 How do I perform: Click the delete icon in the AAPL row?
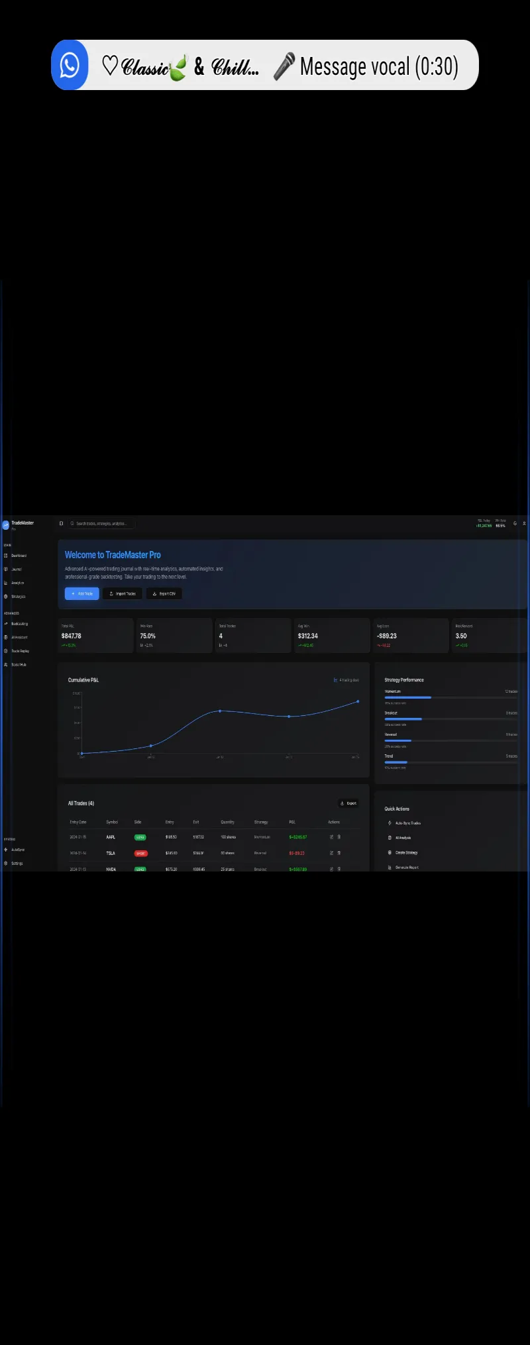click(339, 837)
